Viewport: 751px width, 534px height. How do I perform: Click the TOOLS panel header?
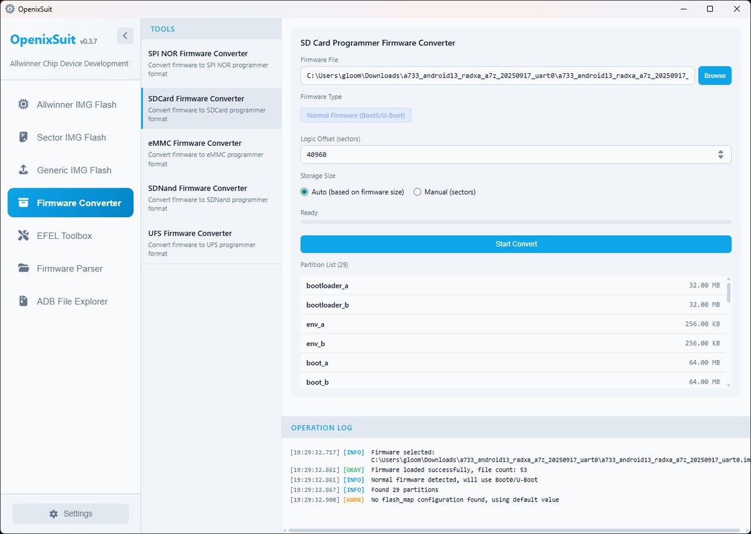point(163,29)
